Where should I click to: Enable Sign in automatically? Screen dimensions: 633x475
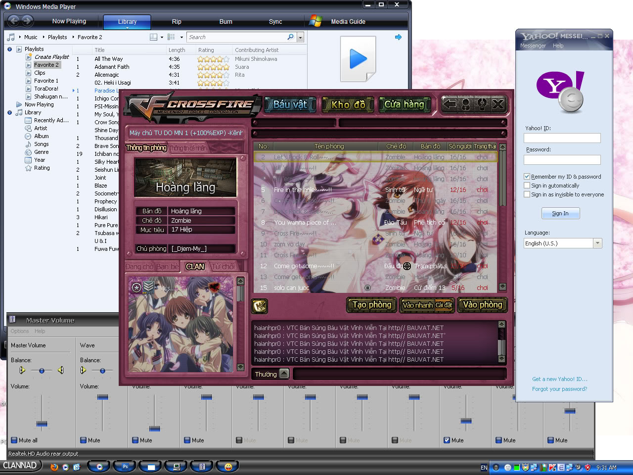point(527,186)
